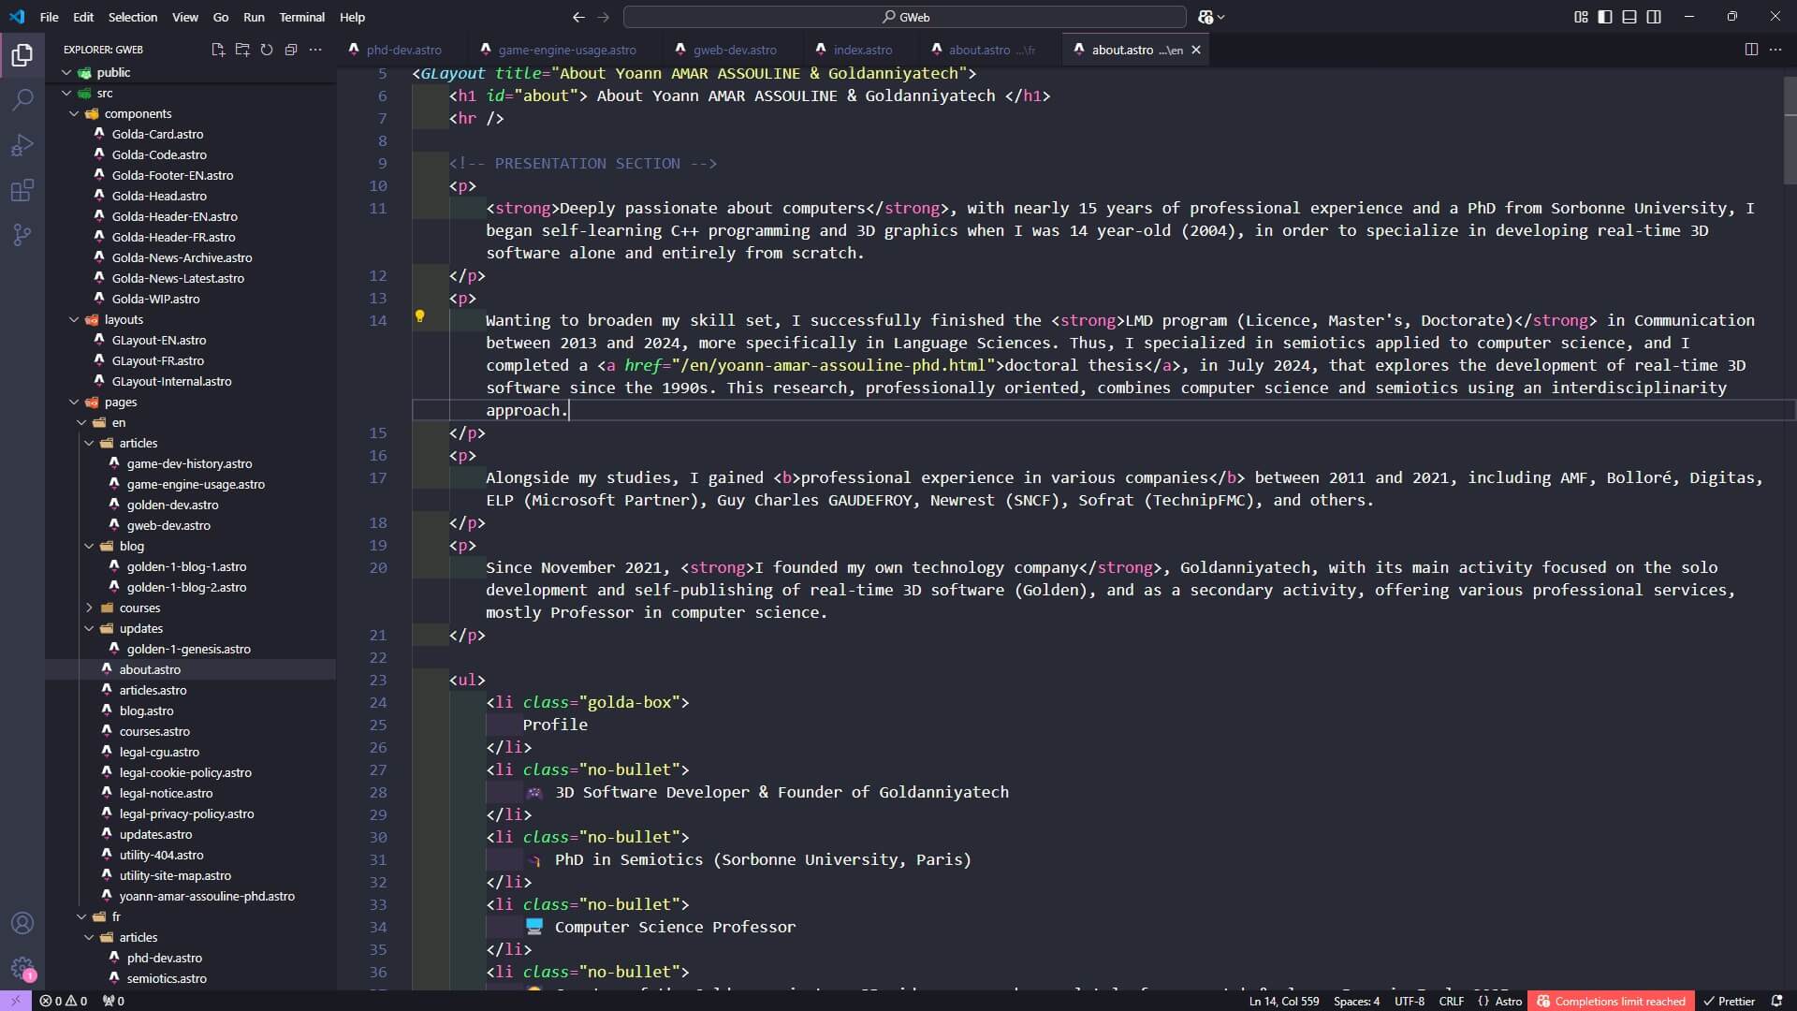Click the Collapse Folders icon in Explorer
This screenshot has height=1011, width=1797.
coord(291,50)
